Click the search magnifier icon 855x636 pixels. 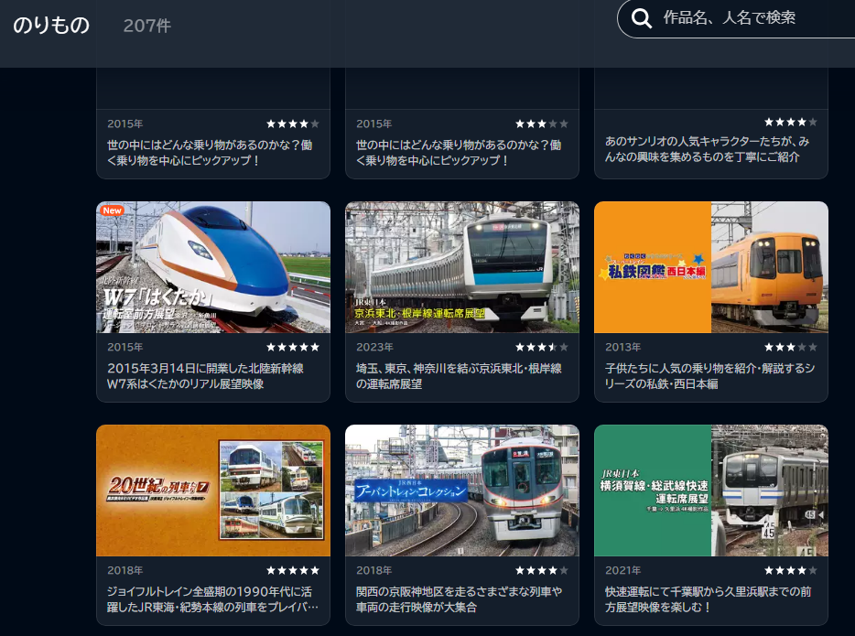641,18
